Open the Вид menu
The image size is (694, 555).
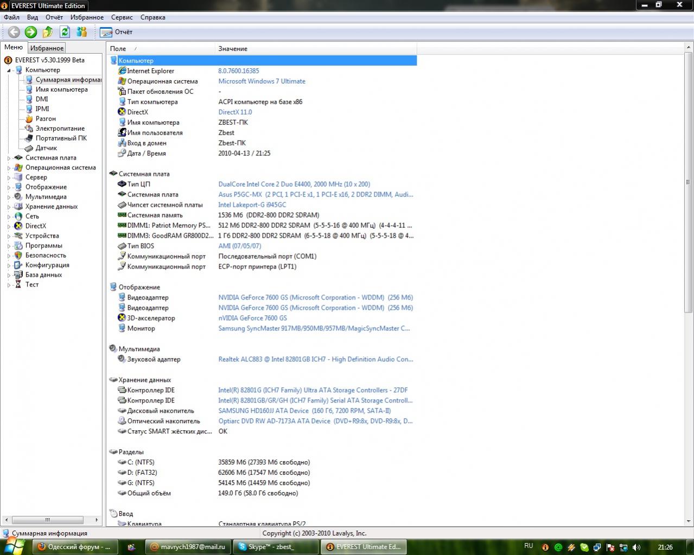[x=33, y=17]
